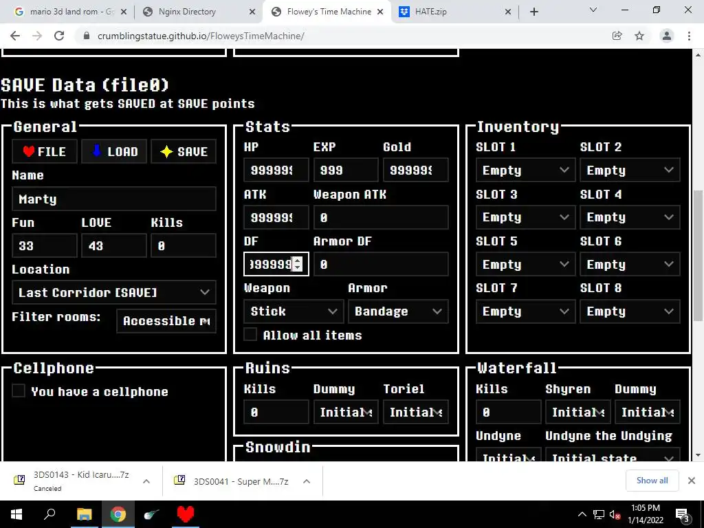Viewport: 704px width, 528px height.
Task: Expand Inventory SLOT 2 dropdown
Action: 630,170
